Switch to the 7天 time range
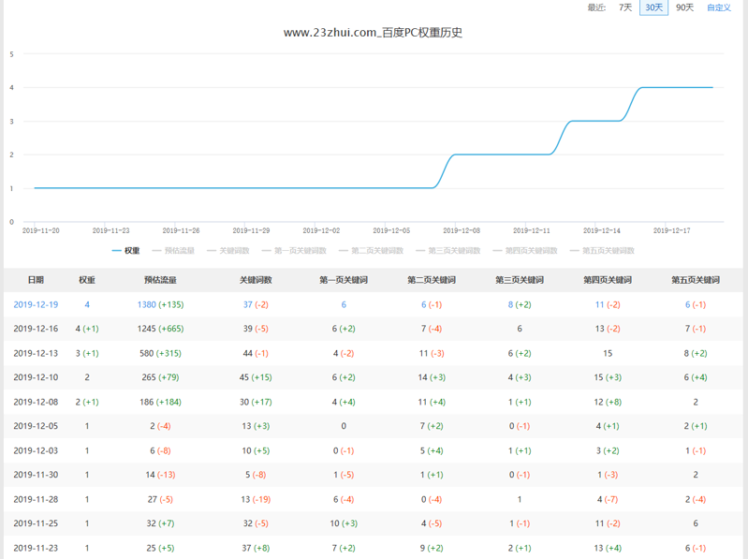The image size is (748, 559). point(625,7)
